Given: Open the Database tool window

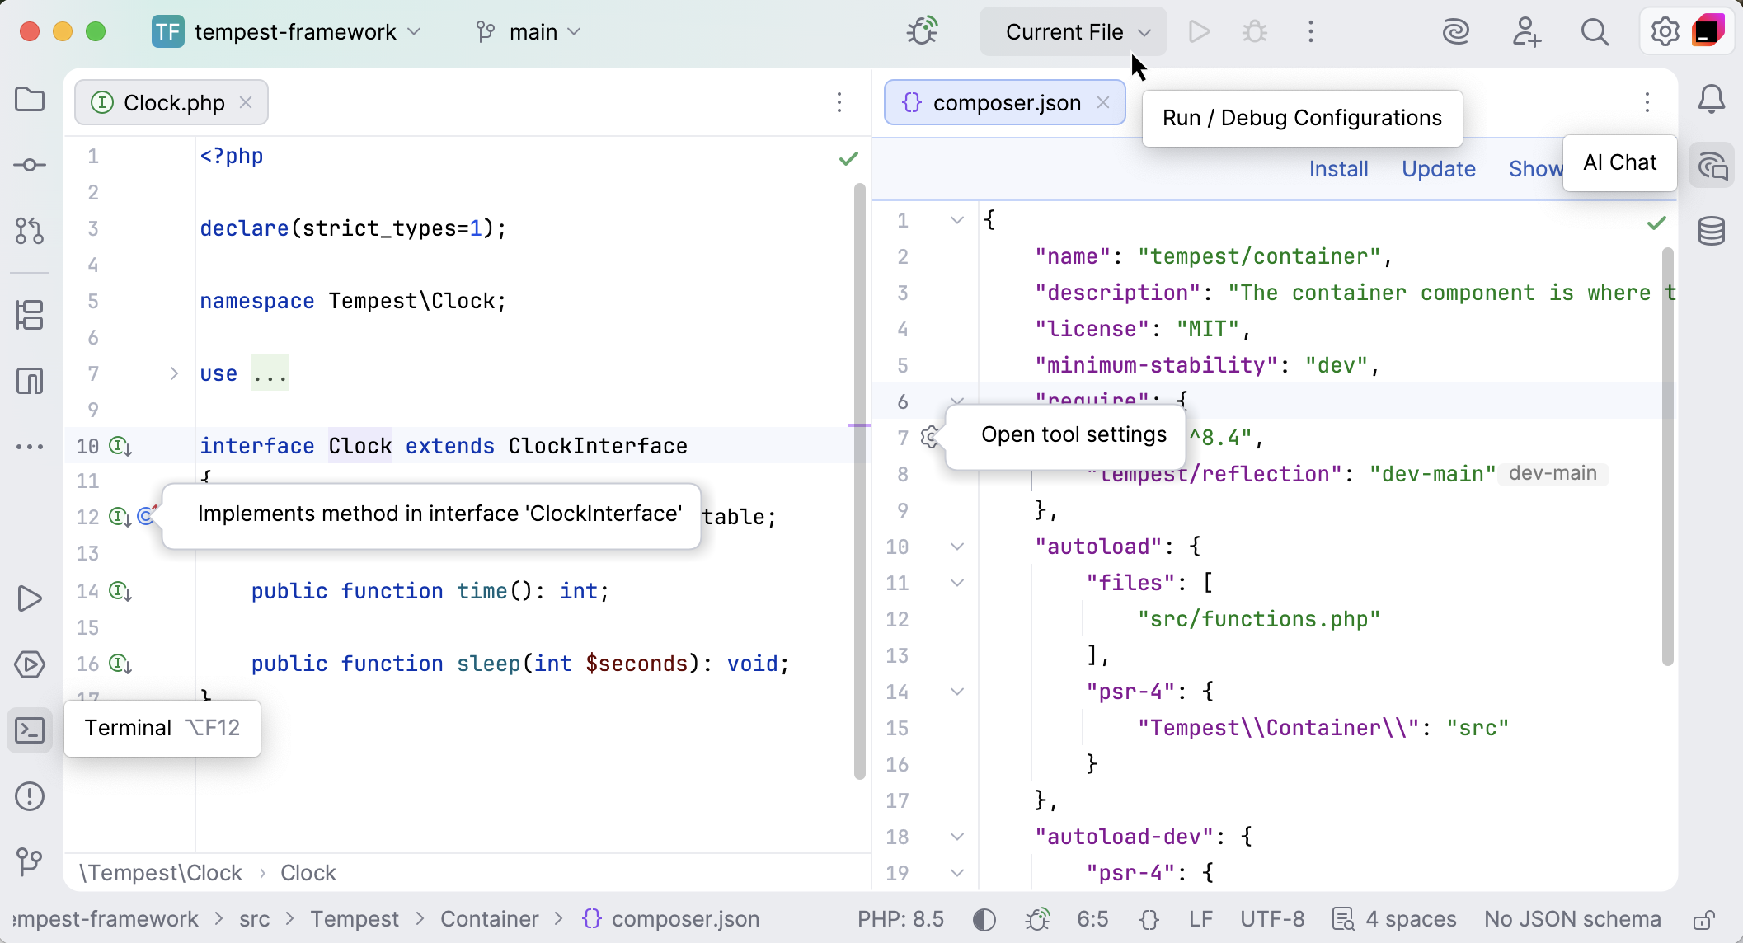Looking at the screenshot, I should pyautogui.click(x=1712, y=232).
